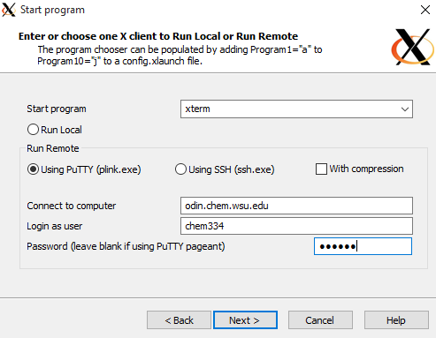Proceed with the Next button

click(x=245, y=320)
